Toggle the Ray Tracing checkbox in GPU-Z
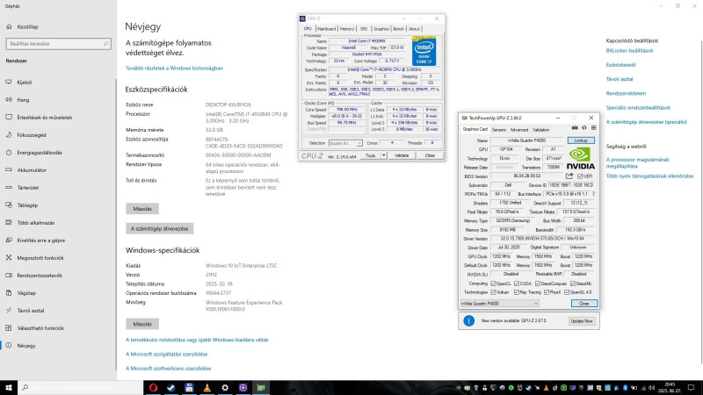This screenshot has height=395, width=703. 517,292
